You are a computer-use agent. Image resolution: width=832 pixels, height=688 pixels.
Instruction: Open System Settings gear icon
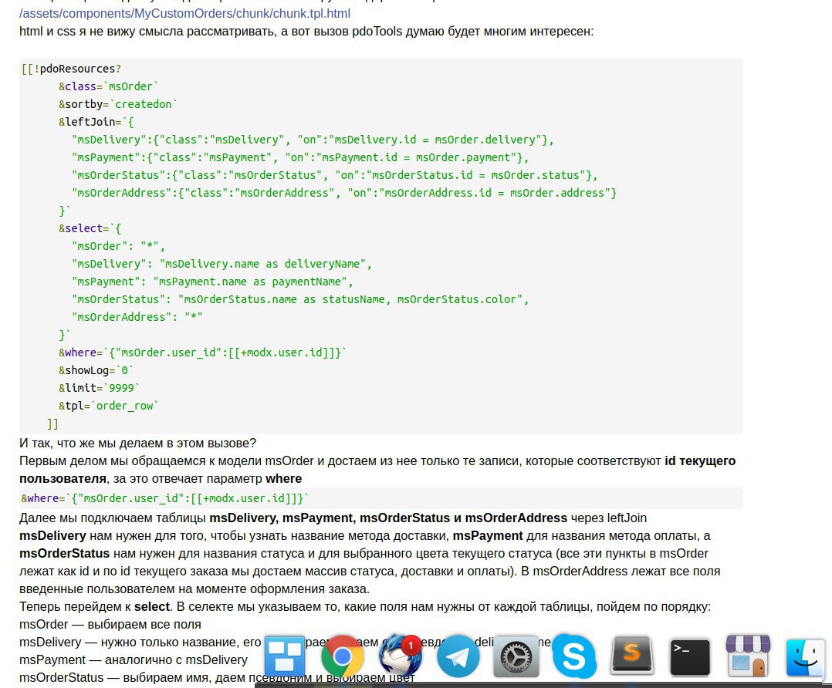[516, 656]
